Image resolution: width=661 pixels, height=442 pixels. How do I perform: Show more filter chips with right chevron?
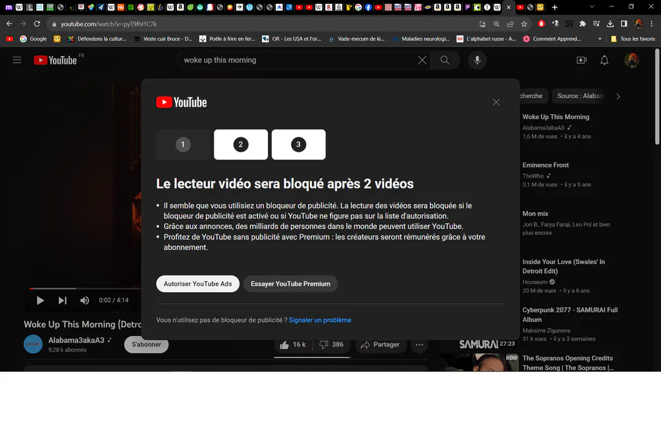pyautogui.click(x=618, y=97)
